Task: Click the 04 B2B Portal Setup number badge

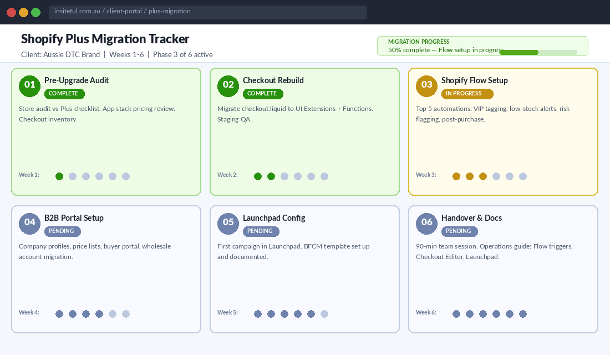Action: coord(29,224)
